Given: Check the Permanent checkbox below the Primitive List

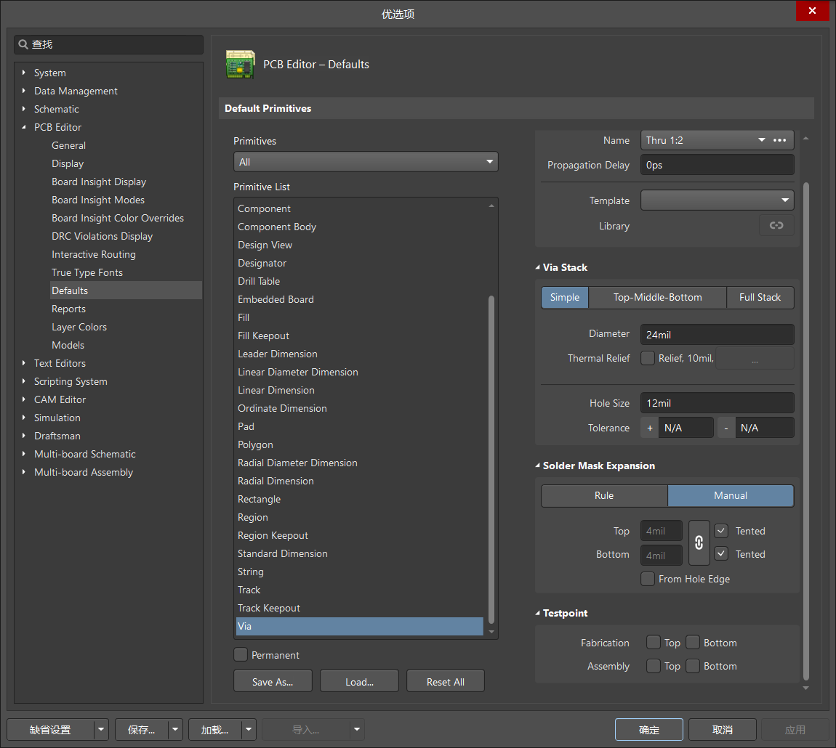Looking at the screenshot, I should (x=240, y=654).
